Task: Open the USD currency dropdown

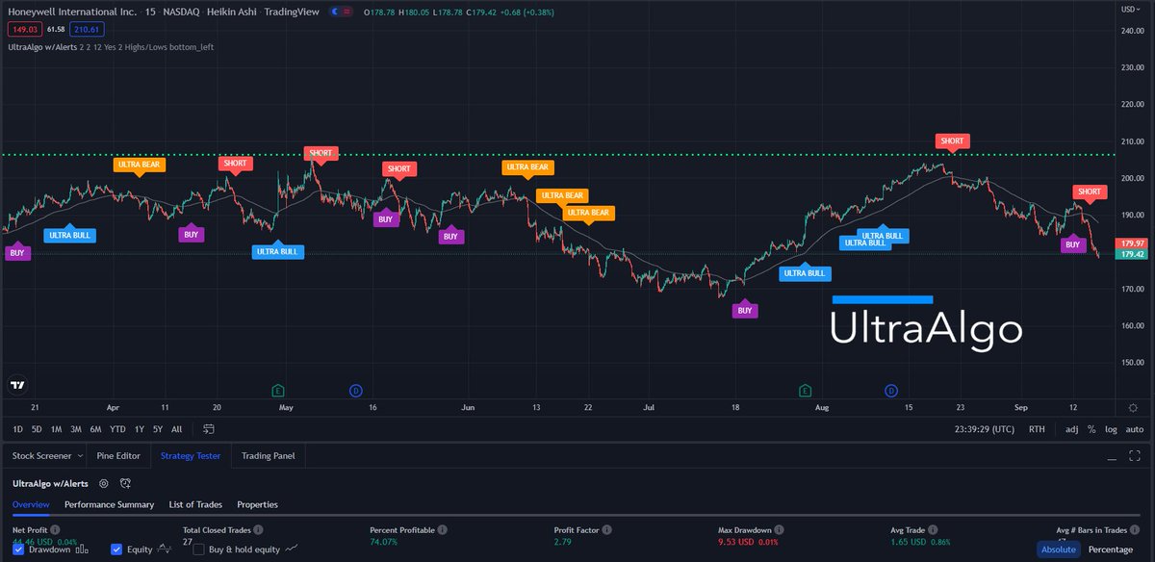Action: coord(1132,9)
